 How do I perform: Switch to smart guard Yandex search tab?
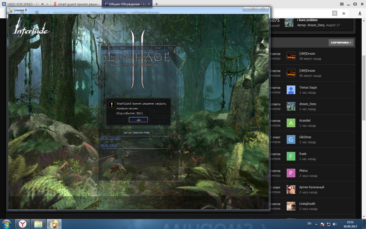[76, 4]
